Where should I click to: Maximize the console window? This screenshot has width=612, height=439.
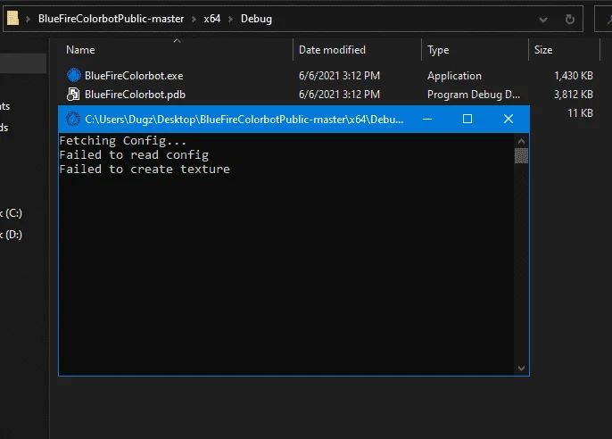coord(467,119)
